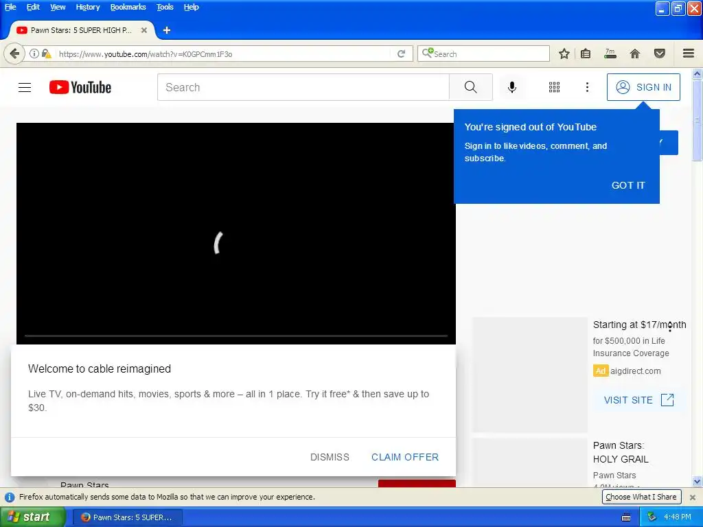Go to Firefox home page icon
Viewport: 703px width, 527px height.
pyautogui.click(x=635, y=54)
